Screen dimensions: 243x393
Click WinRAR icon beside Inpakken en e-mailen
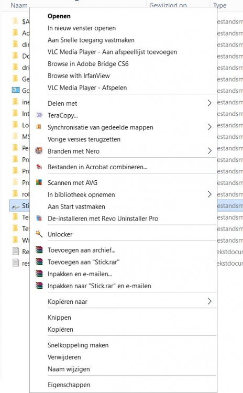click(x=39, y=274)
